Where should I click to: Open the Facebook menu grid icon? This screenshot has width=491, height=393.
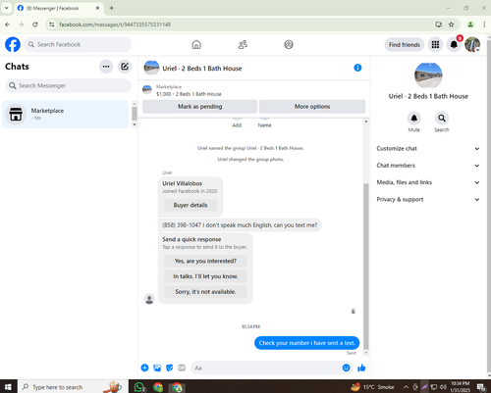435,45
